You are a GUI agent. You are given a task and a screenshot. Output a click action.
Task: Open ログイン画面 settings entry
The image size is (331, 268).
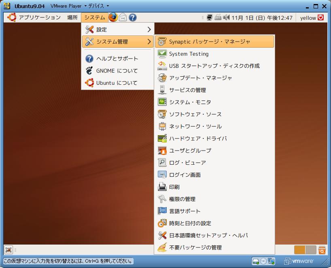tap(214, 175)
